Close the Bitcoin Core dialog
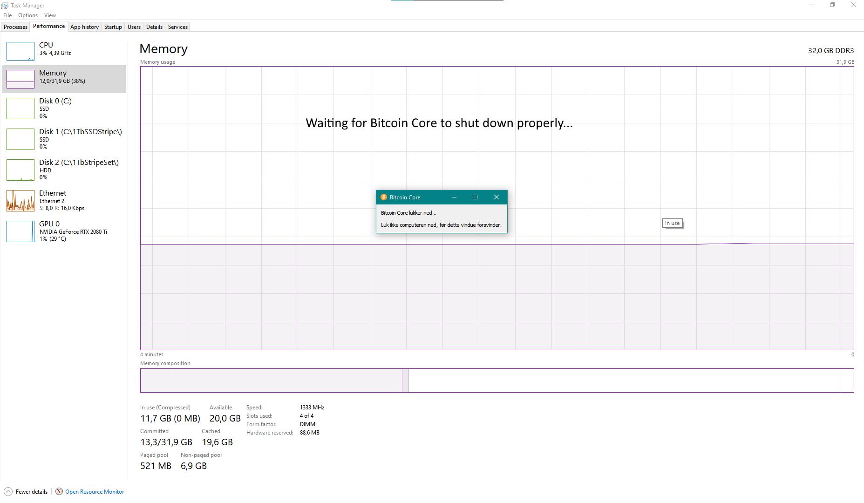864x503 pixels. pyautogui.click(x=497, y=197)
